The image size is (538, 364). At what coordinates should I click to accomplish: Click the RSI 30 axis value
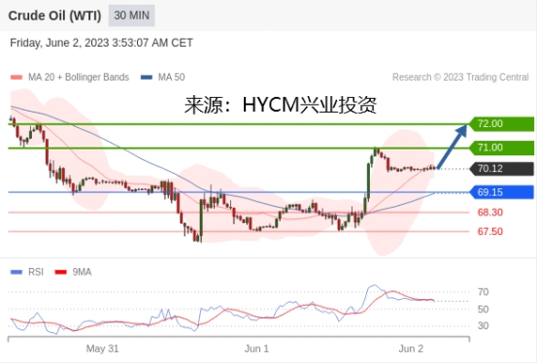point(483,326)
